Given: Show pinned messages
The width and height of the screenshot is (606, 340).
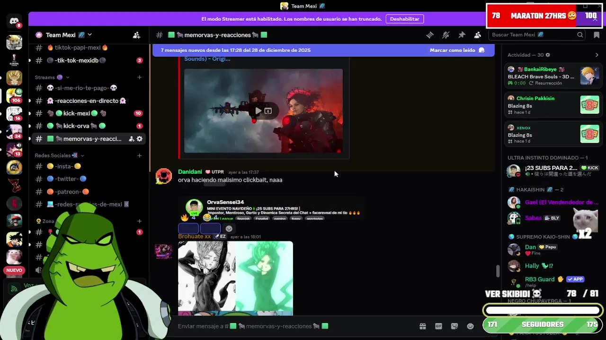Looking at the screenshot, I should point(462,35).
